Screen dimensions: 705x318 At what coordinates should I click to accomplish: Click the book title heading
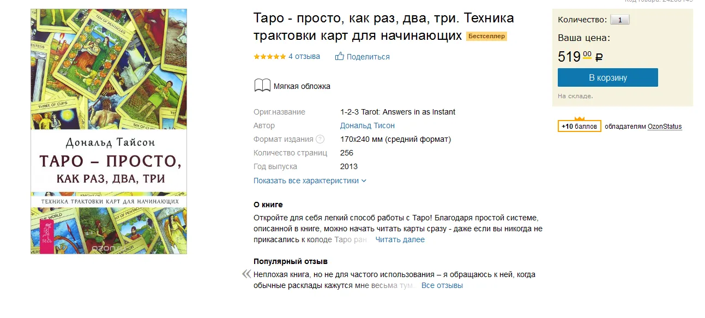coord(383,27)
